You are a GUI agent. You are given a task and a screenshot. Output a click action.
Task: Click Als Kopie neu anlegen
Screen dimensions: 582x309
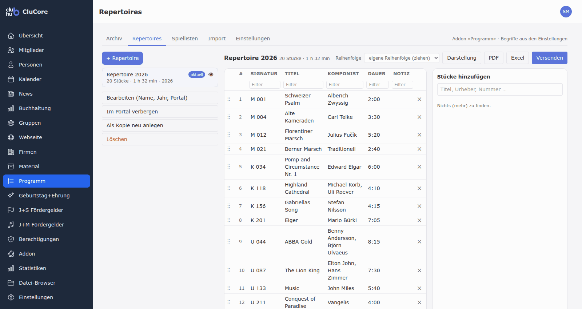coord(160,125)
